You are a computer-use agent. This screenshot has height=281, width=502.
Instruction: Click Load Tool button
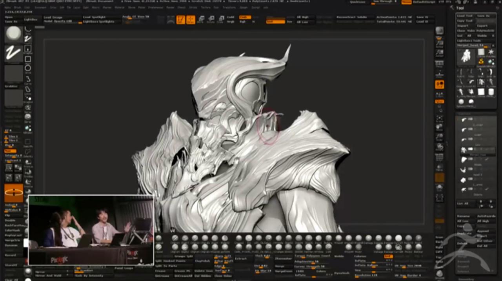pyautogui.click(x=465, y=16)
